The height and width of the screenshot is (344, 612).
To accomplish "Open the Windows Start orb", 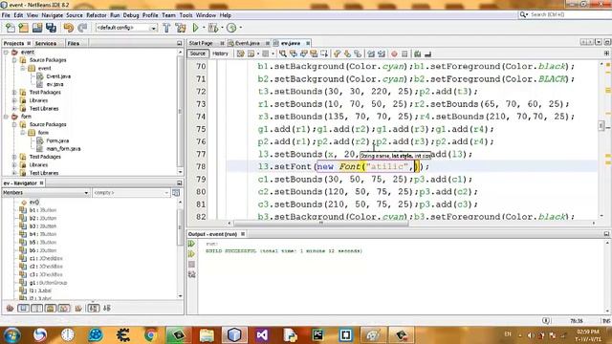I will click(12, 335).
